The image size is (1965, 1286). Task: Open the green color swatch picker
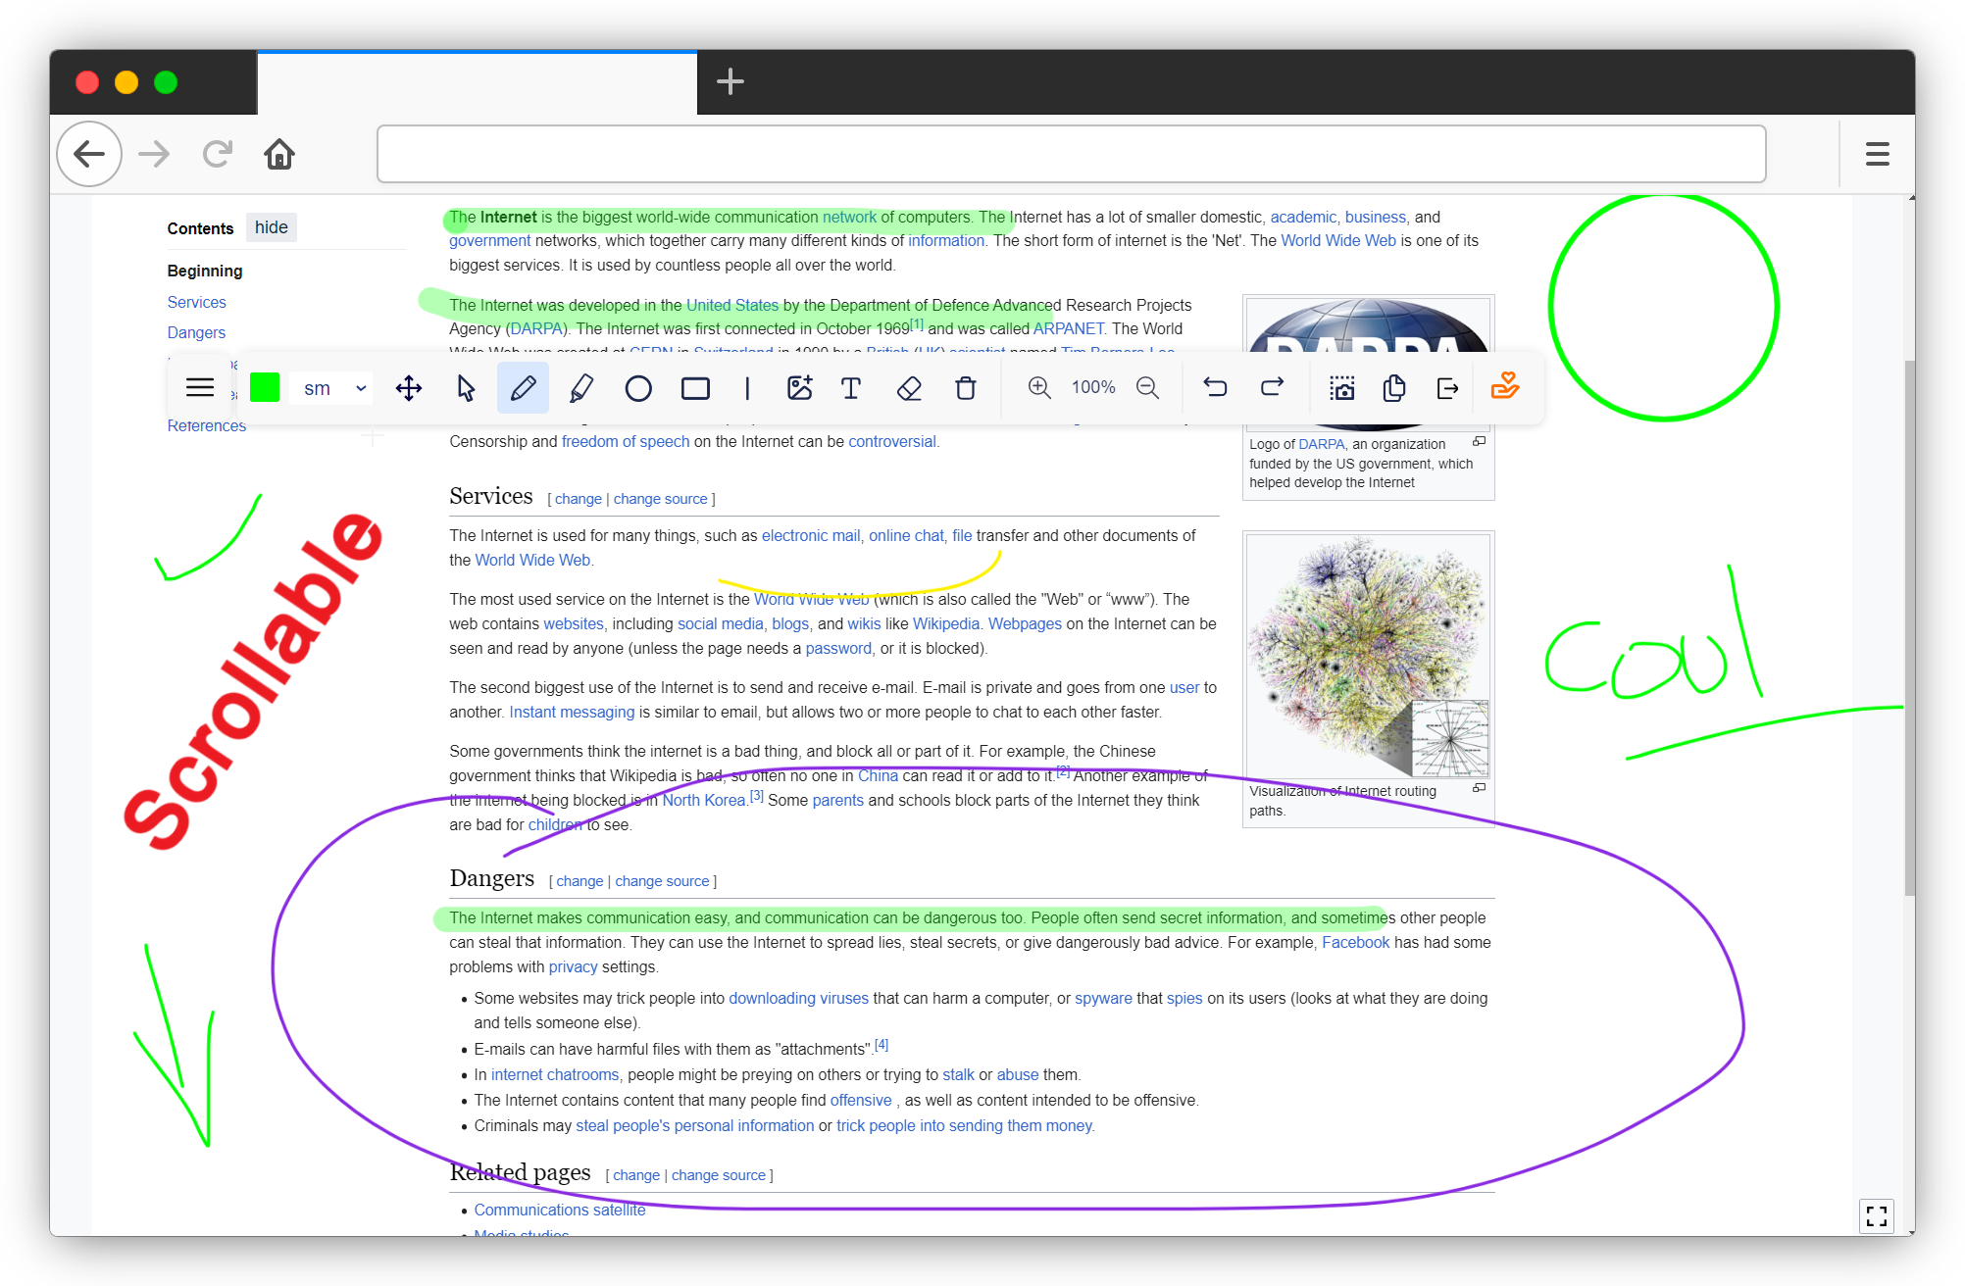[x=265, y=388]
